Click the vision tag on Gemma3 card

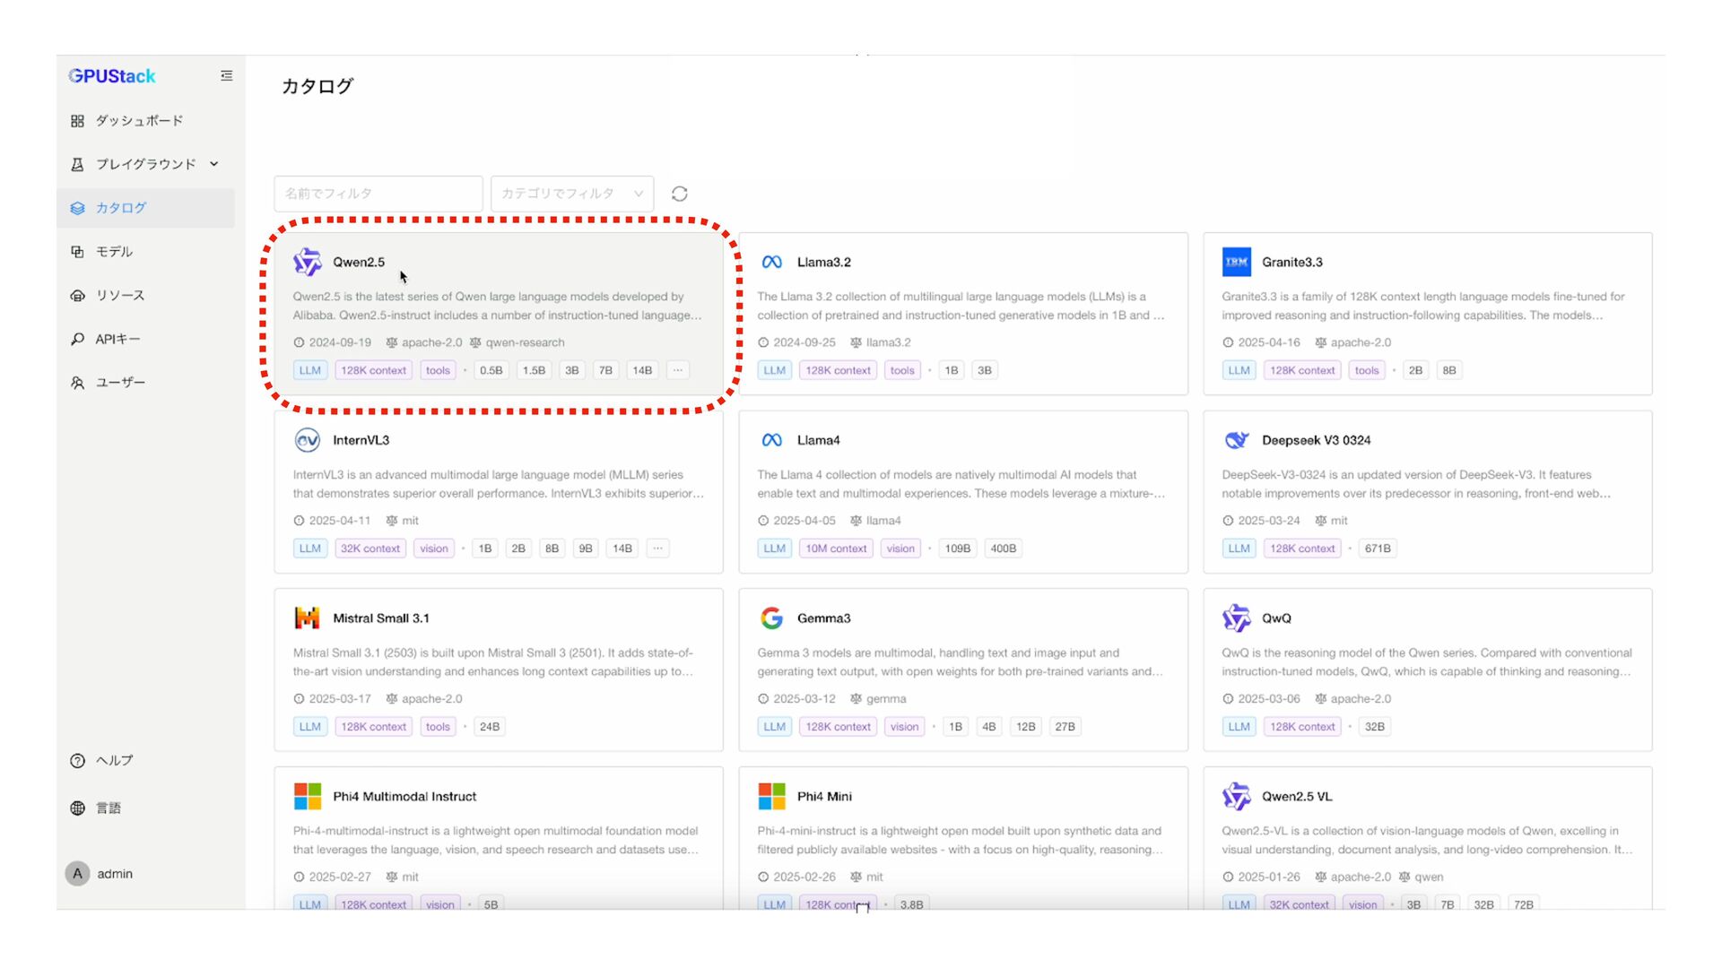[x=904, y=727]
